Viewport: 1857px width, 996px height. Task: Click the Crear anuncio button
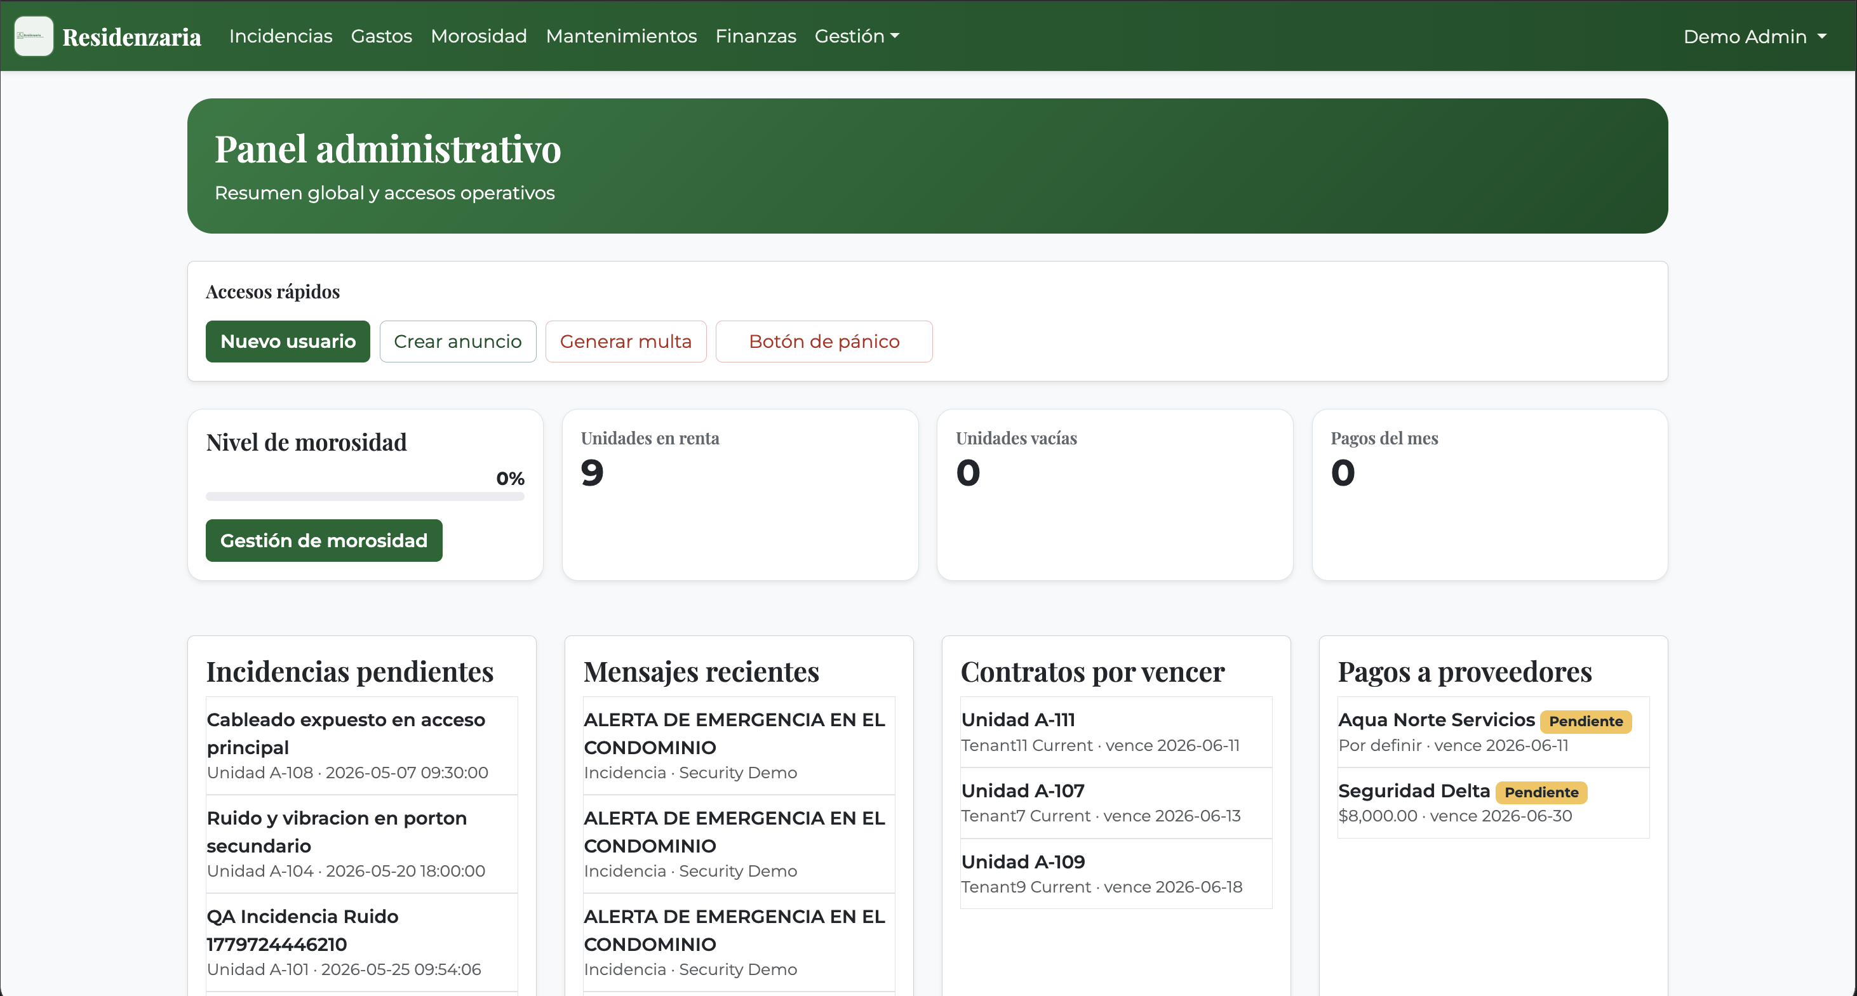point(458,342)
